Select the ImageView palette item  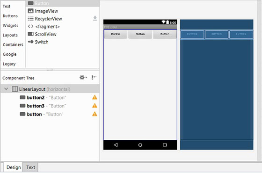[63, 11]
